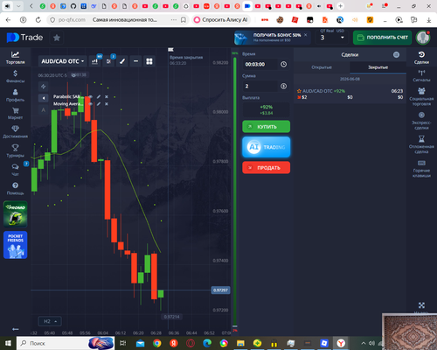Remove the Parabolic SAR indicator
Screen dimensions: 437x350
pos(107,96)
